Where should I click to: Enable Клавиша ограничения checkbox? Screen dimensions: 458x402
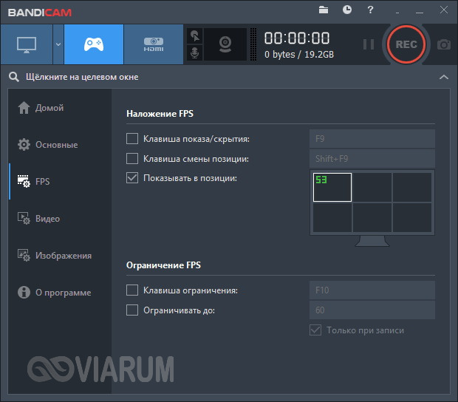point(132,290)
